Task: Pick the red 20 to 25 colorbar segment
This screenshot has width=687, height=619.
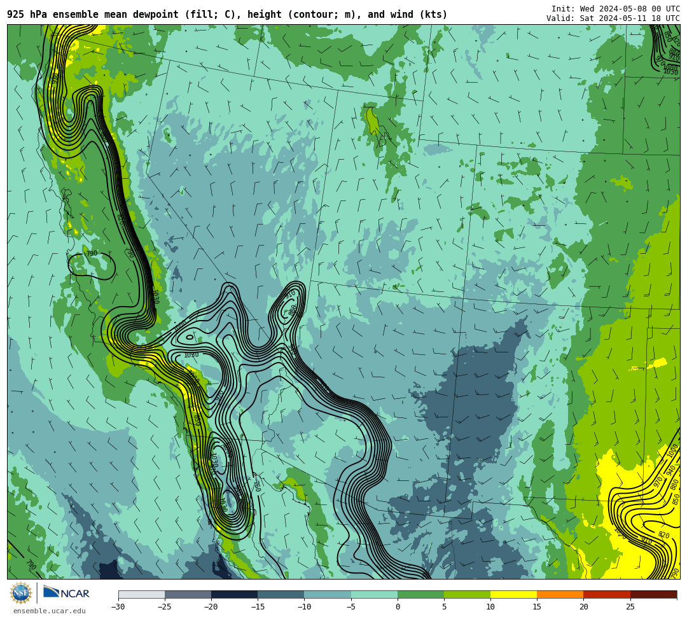Action: pos(607,594)
